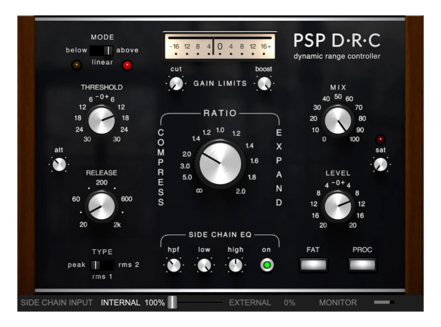Click the cut gain limit knob
441x327 pixels.
point(176,83)
